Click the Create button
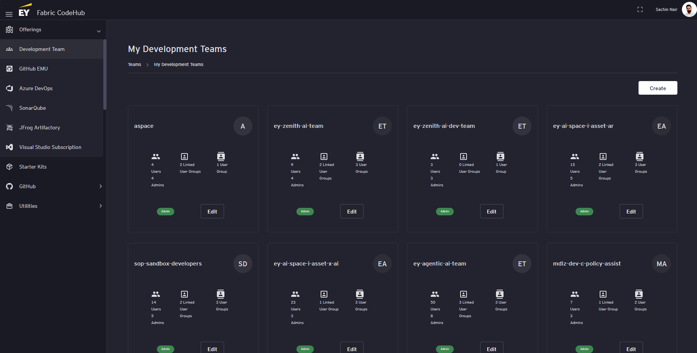Screen dimensions: 697x353 pos(657,88)
